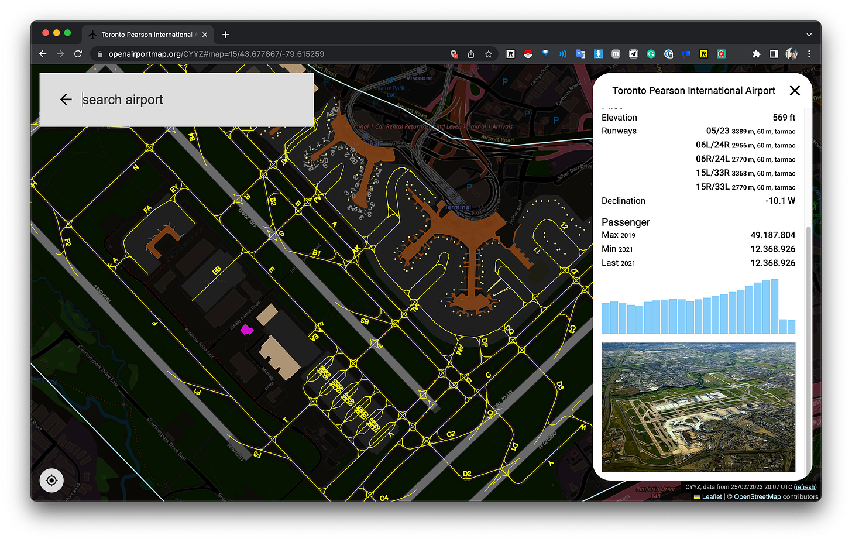Close the Toronto Pearson International tab
This screenshot has height=542, width=852.
pyautogui.click(x=205, y=35)
